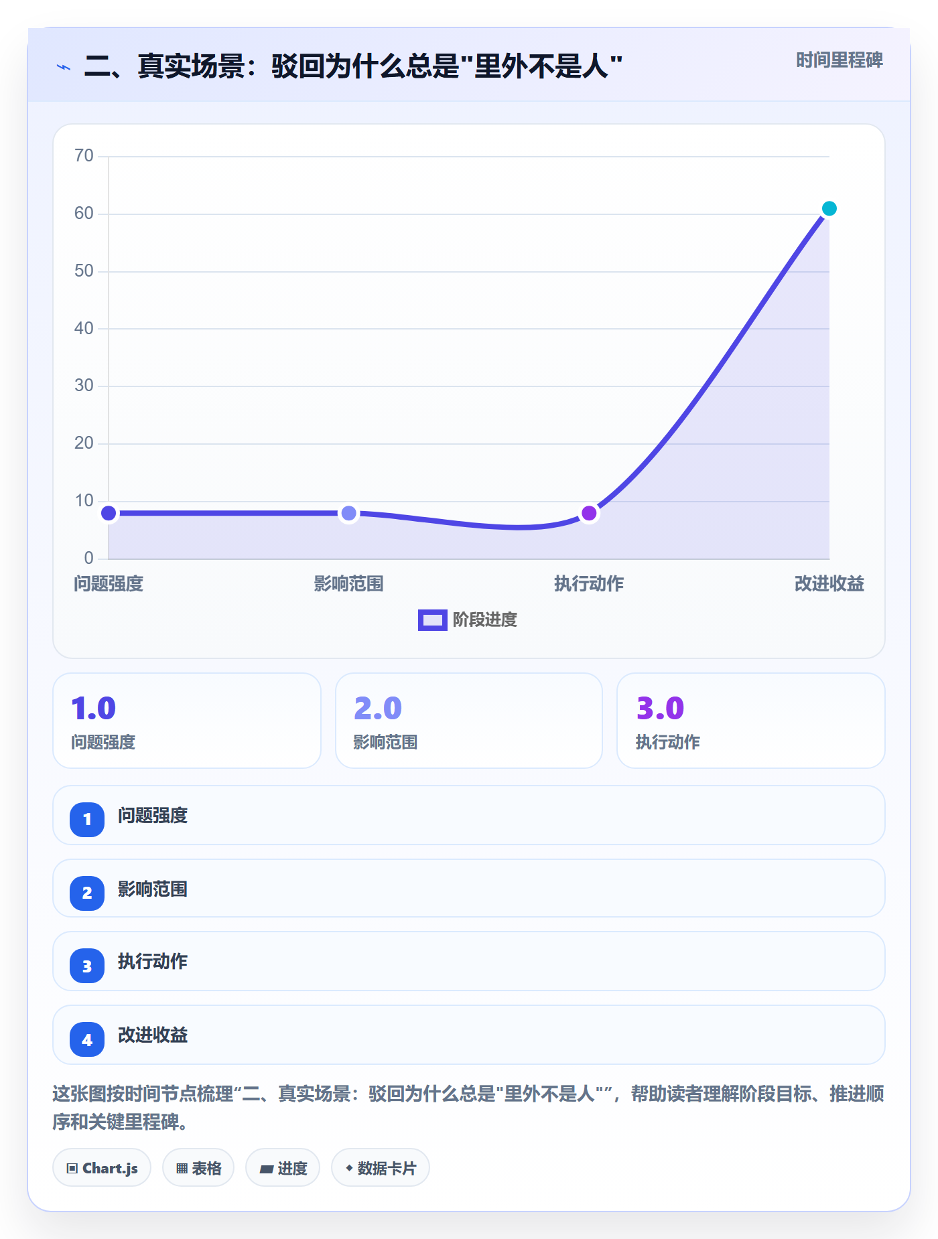Viewport: 938px width, 1239px height.
Task: Open the 2.0 影响范围 data card
Action: (469, 721)
